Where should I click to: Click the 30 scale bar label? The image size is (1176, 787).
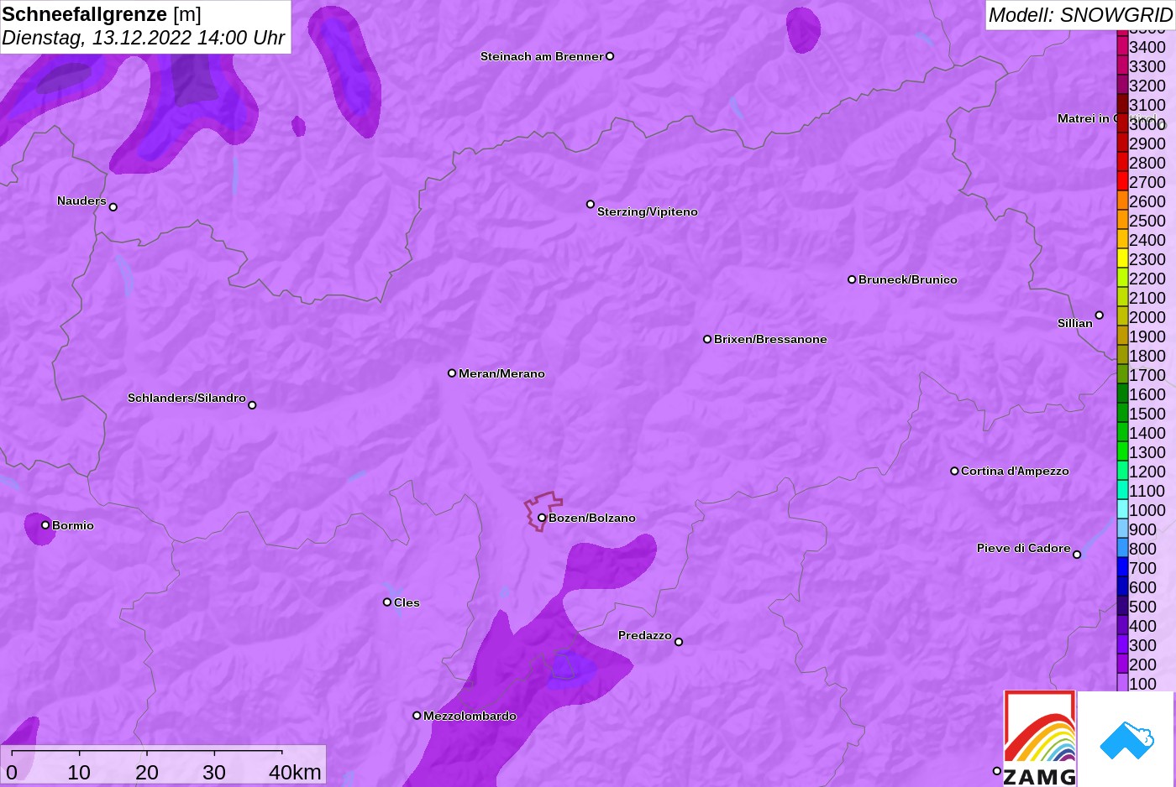[x=214, y=773]
